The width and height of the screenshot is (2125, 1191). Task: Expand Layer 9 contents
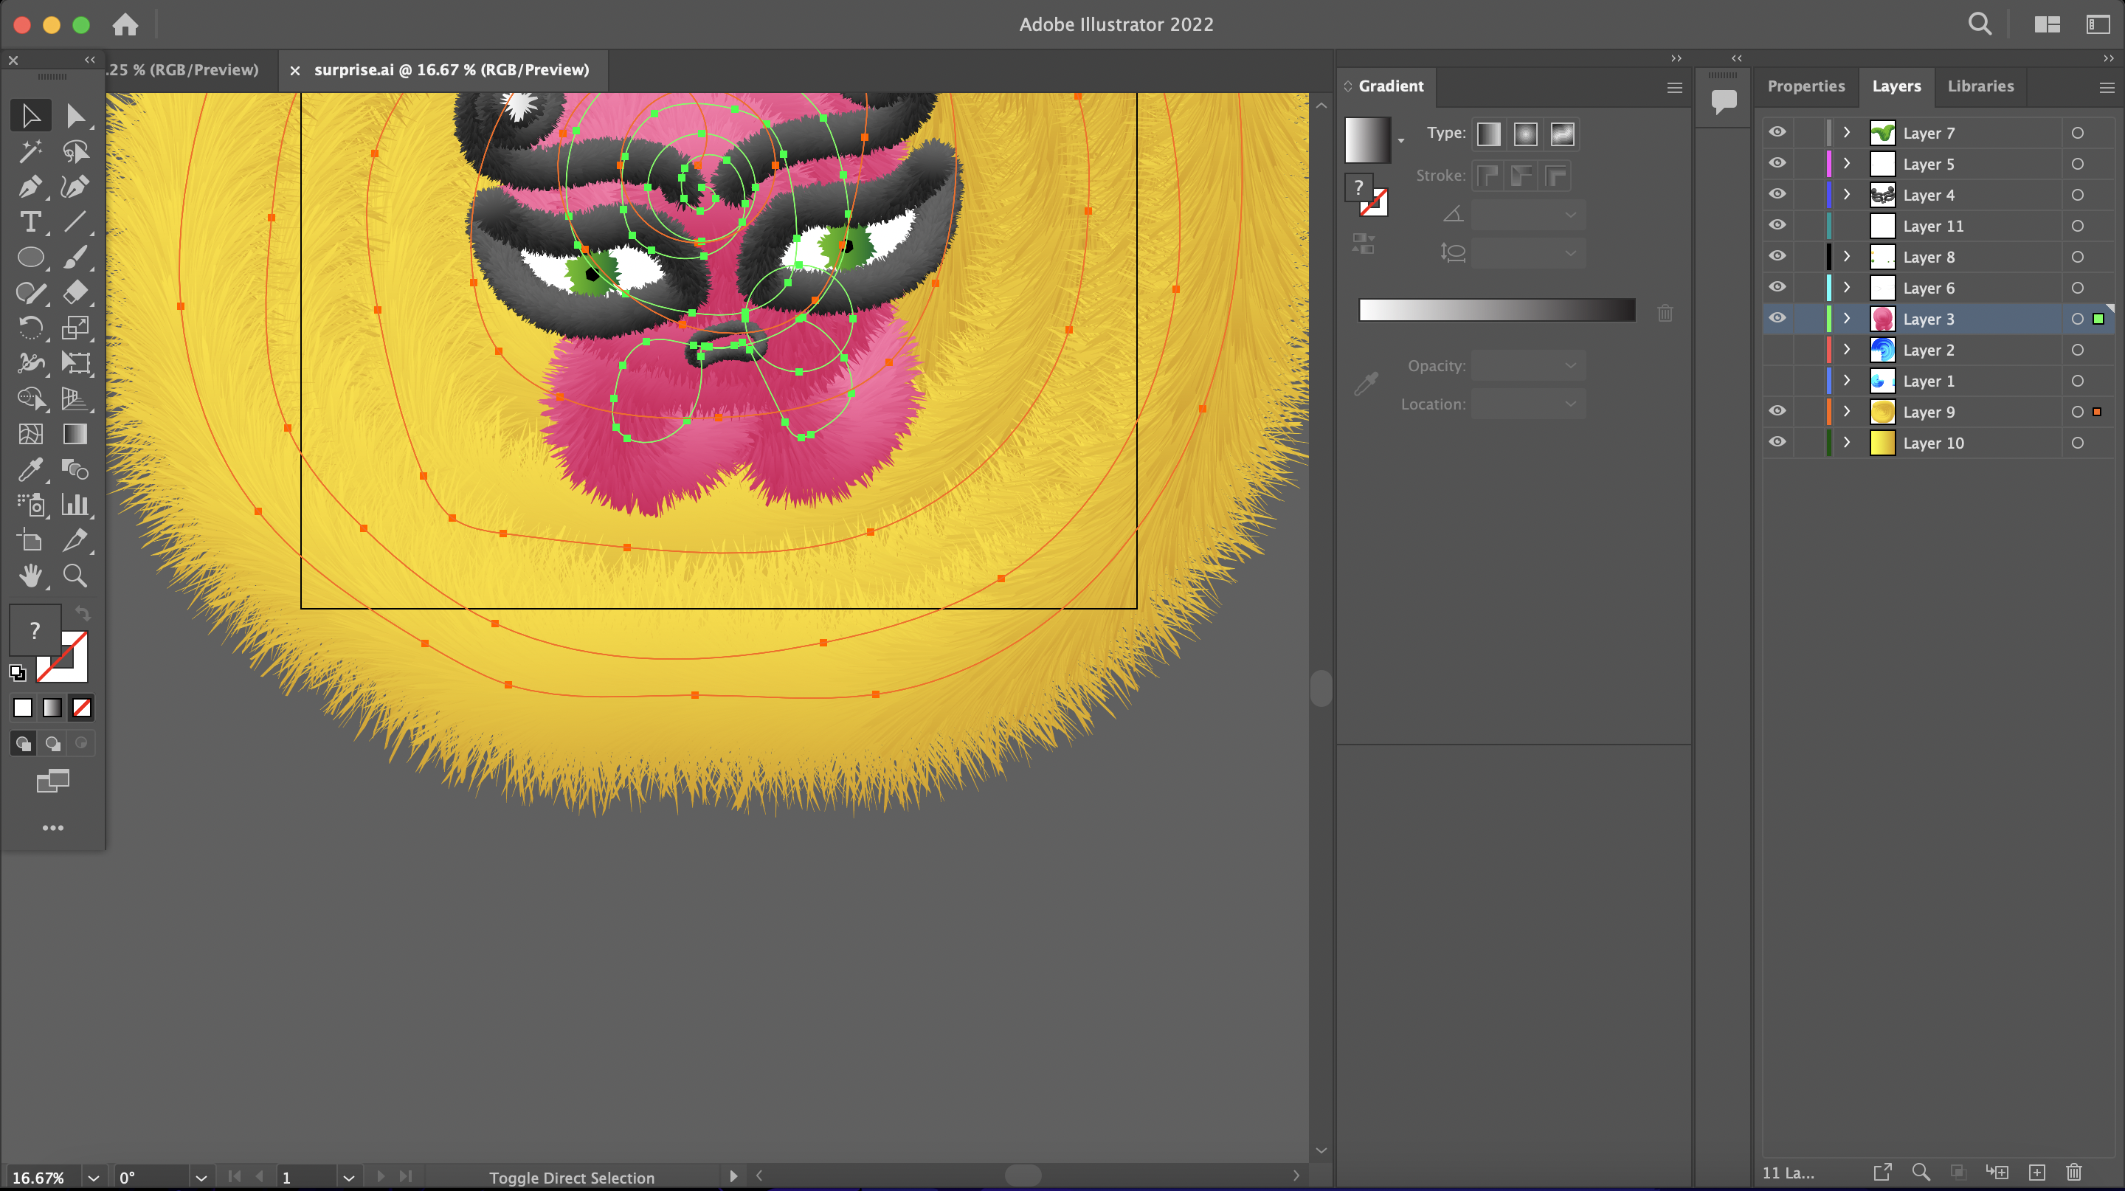(1847, 412)
